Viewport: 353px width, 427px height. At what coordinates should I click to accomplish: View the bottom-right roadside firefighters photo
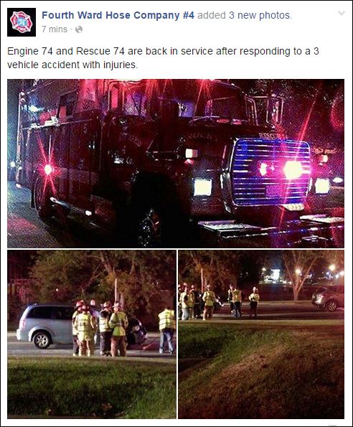click(261, 334)
